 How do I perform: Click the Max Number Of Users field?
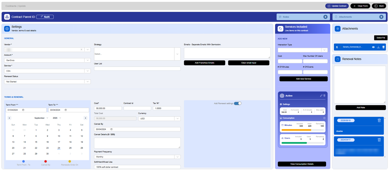tap(315, 61)
